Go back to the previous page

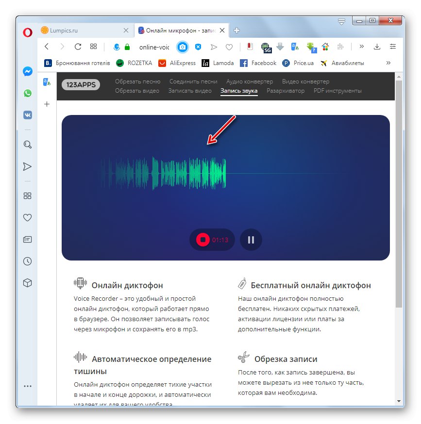pyautogui.click(x=47, y=47)
